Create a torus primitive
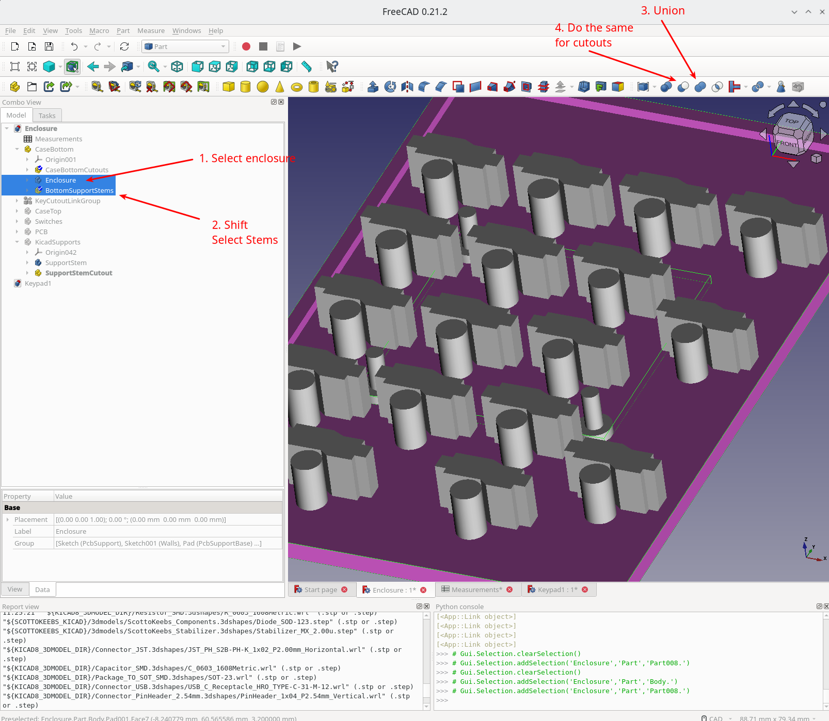 click(297, 87)
